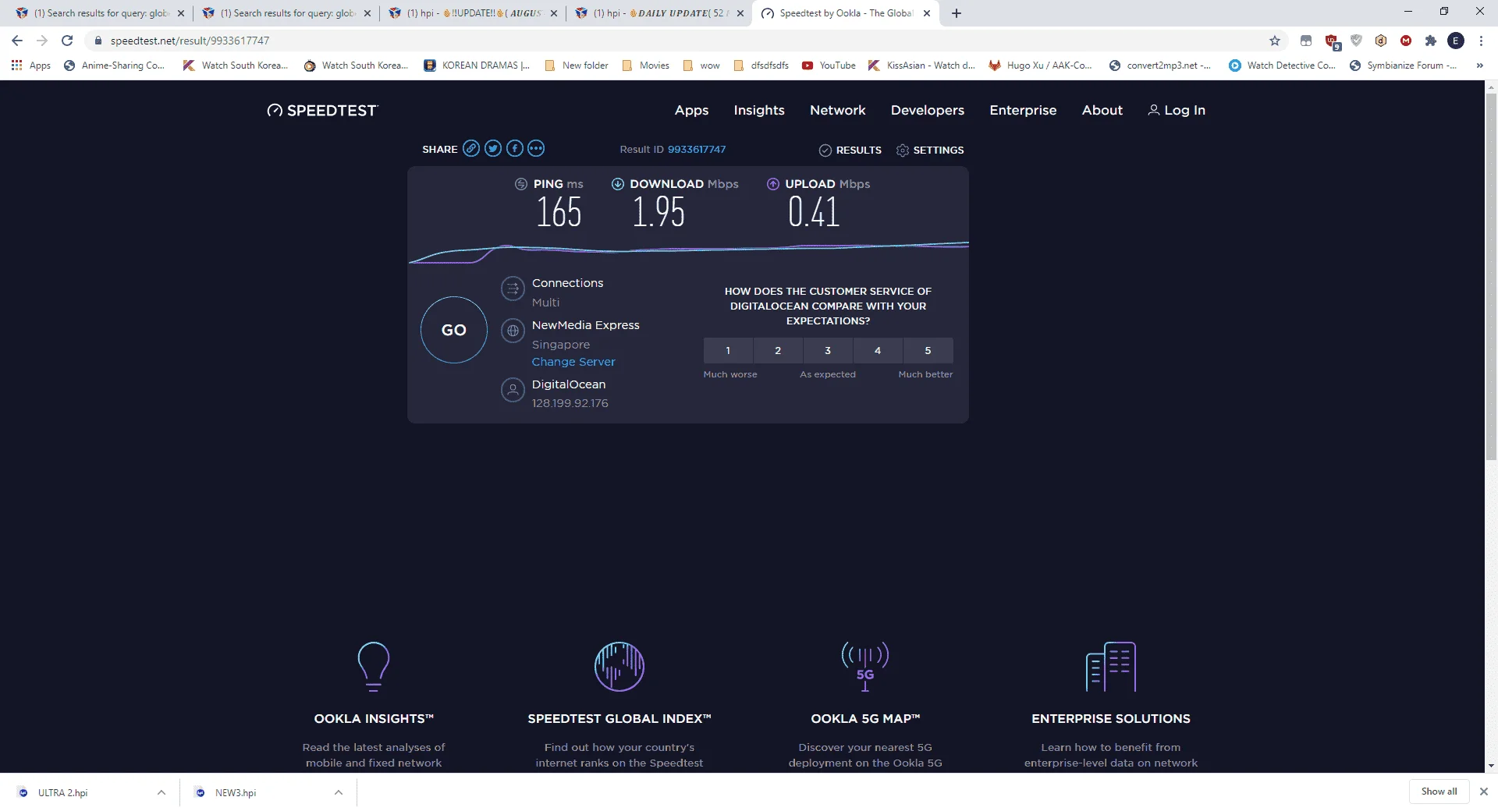Open the dfsdfsdfs bookmark folder

(761, 66)
